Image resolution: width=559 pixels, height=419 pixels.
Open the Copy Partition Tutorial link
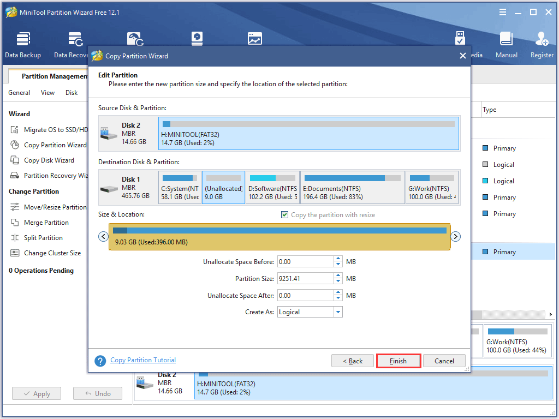click(143, 360)
